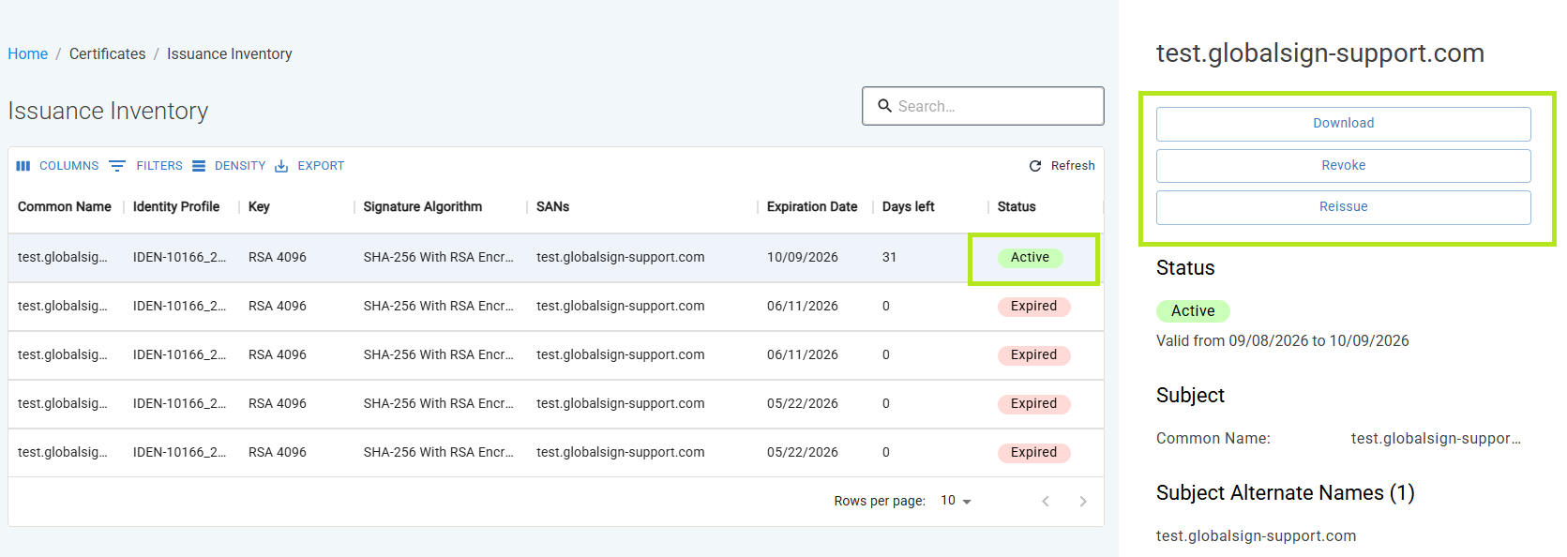
Task: Navigate to Home breadcrumb
Action: [x=28, y=54]
